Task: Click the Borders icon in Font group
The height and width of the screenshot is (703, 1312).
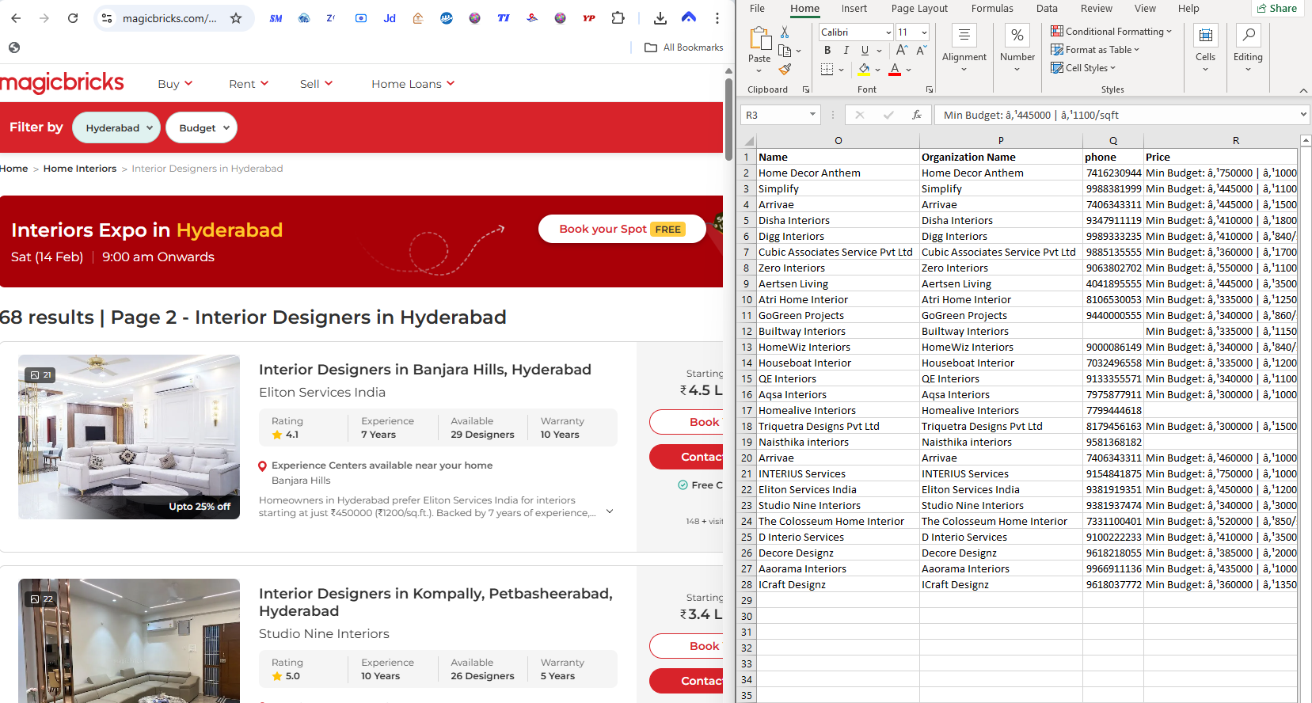Action: click(x=827, y=70)
